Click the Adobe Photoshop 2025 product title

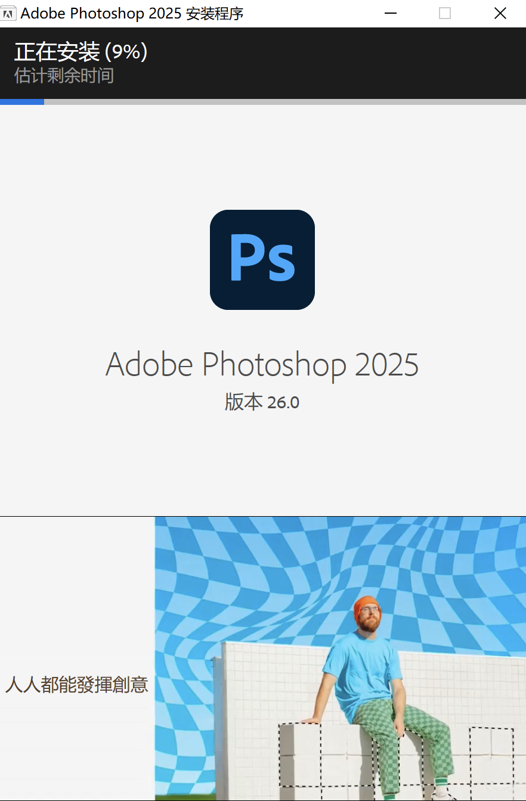pos(262,364)
